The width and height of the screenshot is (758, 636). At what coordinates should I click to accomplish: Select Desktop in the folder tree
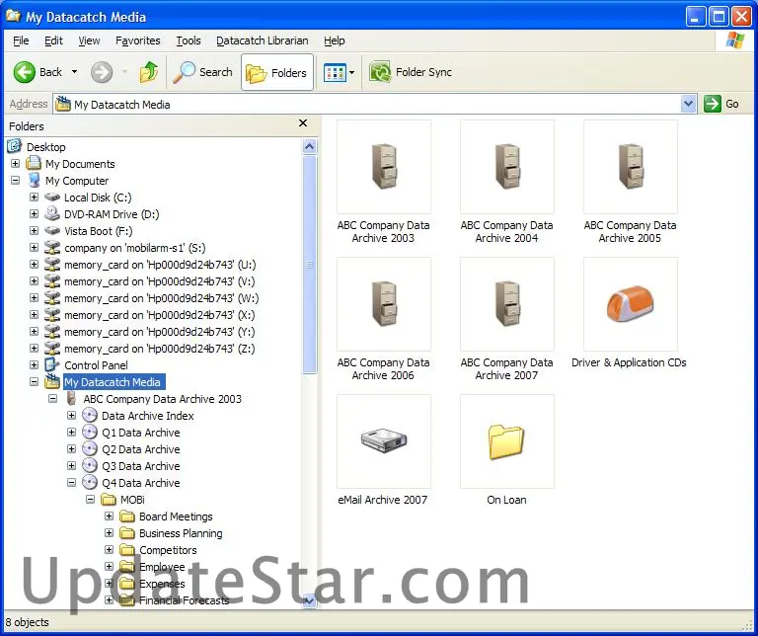click(x=46, y=147)
